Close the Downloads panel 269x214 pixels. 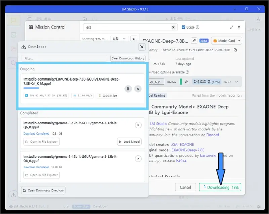(x=142, y=47)
